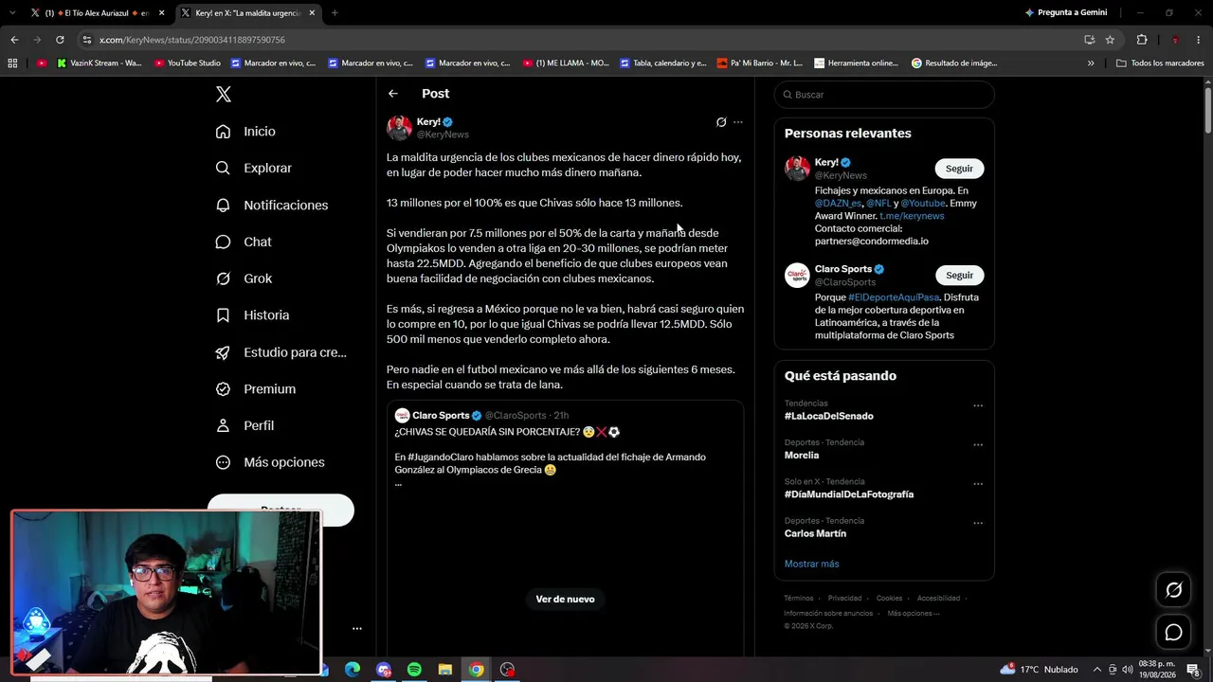Open options for the Carlos Martín trend

(978, 523)
